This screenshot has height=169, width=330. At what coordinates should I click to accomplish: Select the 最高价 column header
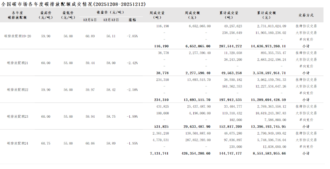tap(46, 15)
